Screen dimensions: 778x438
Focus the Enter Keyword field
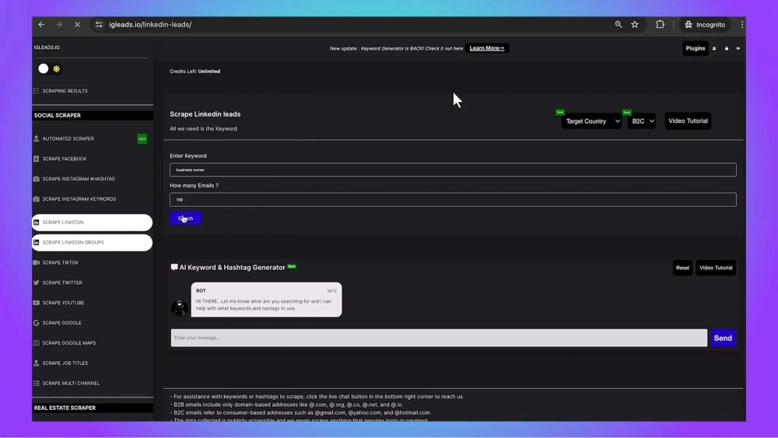tap(453, 170)
